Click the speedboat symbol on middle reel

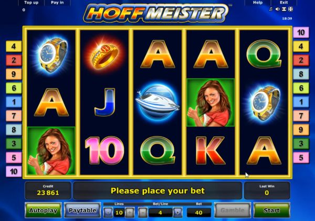click(x=157, y=103)
